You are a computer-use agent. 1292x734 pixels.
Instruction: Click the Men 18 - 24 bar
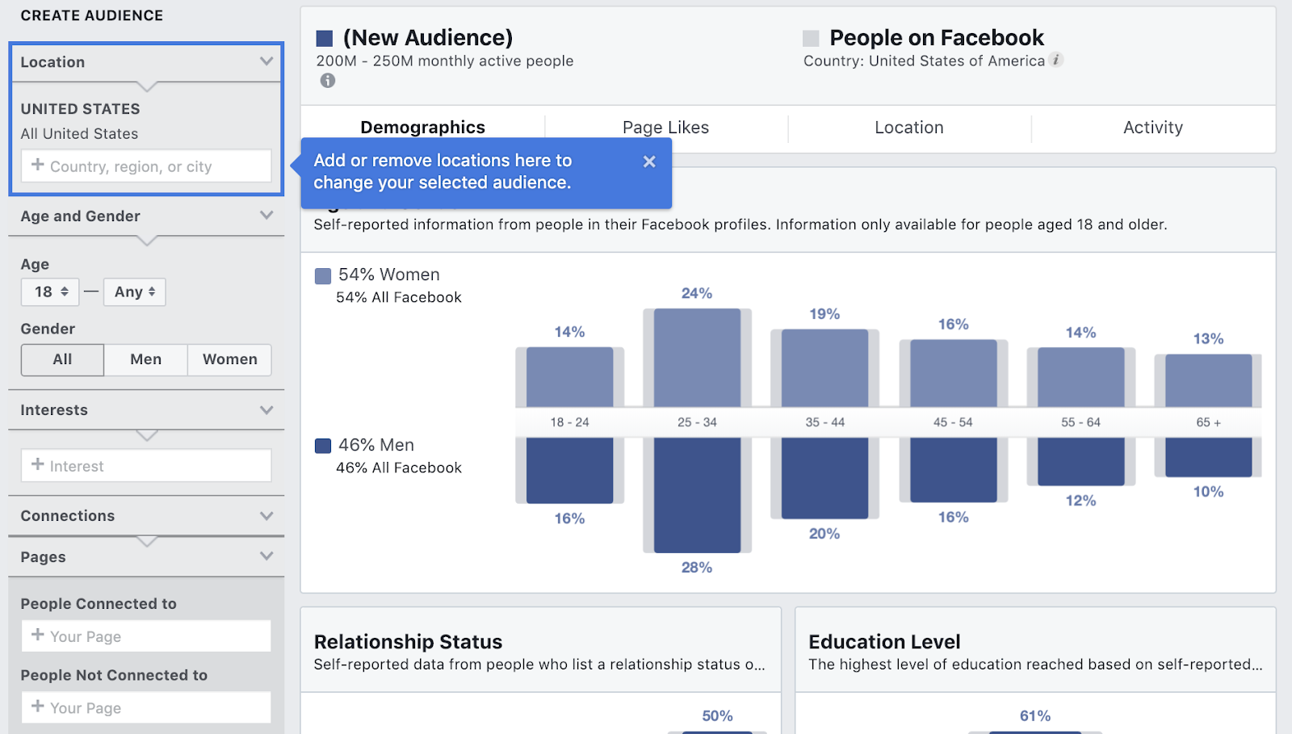coord(570,471)
